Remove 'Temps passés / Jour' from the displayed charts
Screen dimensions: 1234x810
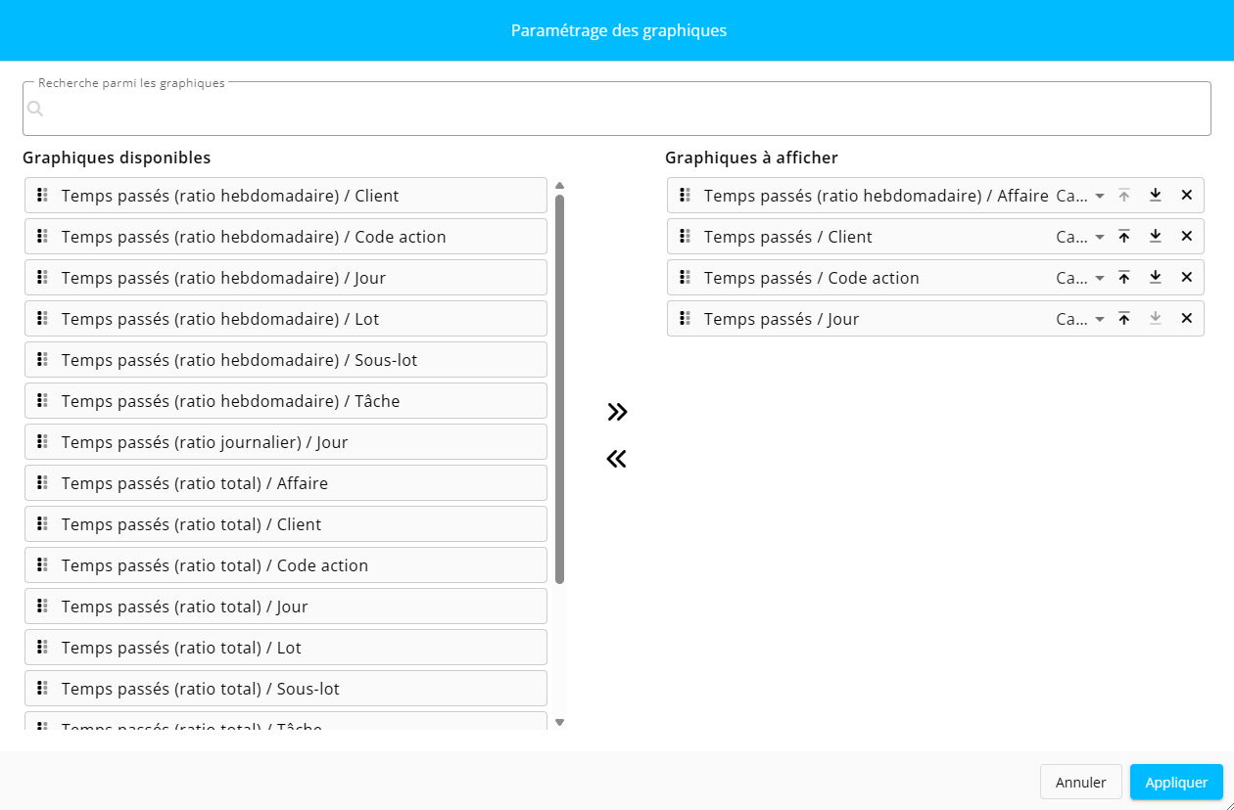(1186, 318)
